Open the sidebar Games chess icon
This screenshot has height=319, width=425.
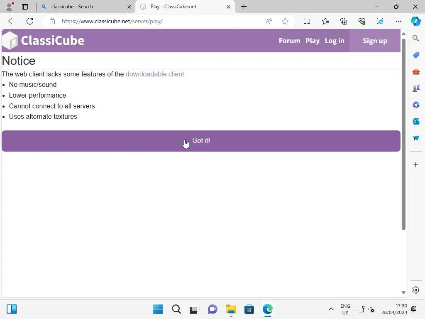point(416,88)
